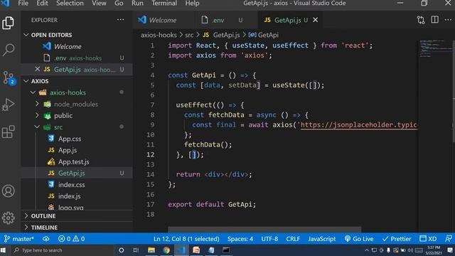Click the master branch status item

point(19,239)
